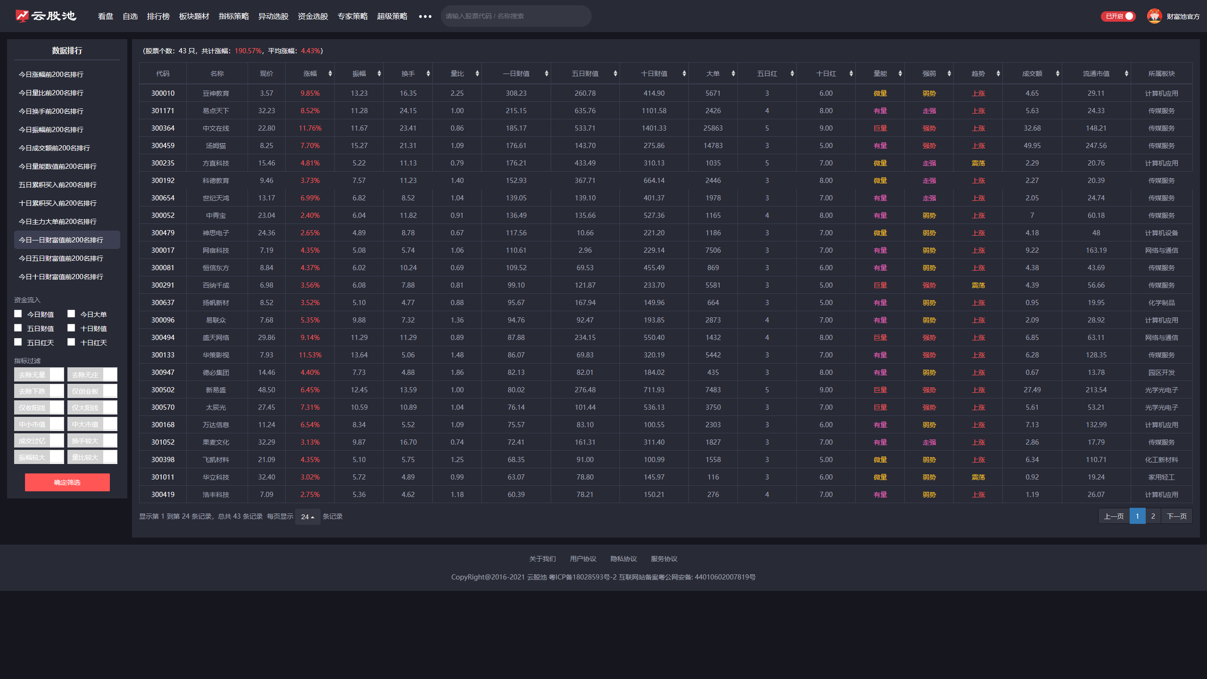Open the 指标策略 nav menu
Viewport: 1207px width, 679px height.
(233, 17)
